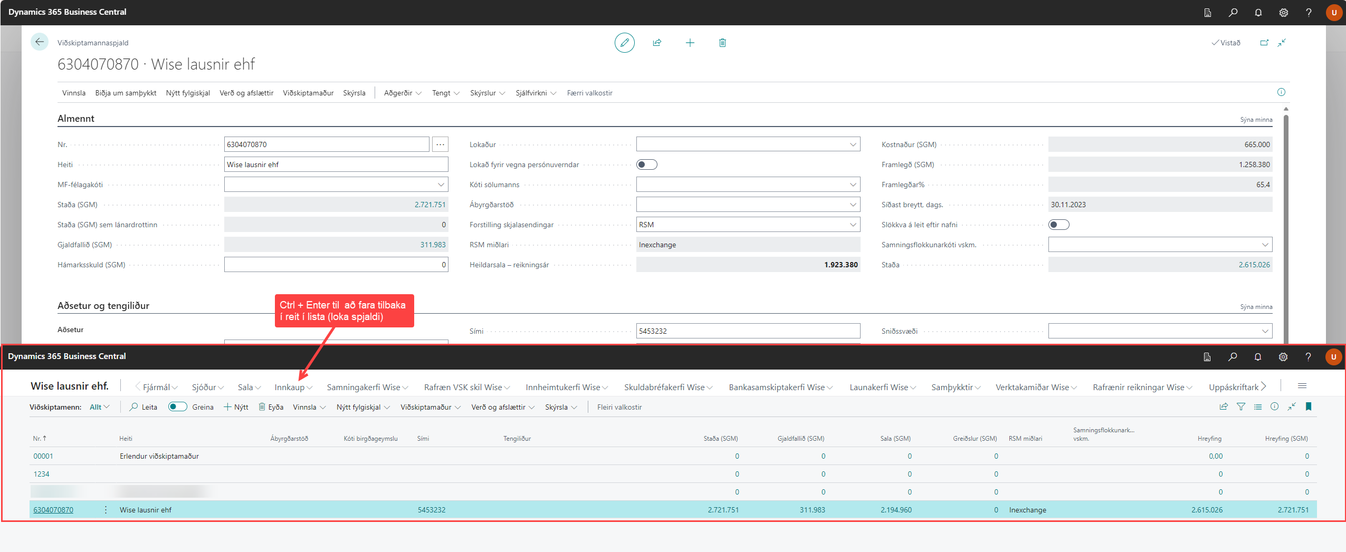1346x552 pixels.
Task: Click the plus icon to create new record
Action: click(x=690, y=43)
